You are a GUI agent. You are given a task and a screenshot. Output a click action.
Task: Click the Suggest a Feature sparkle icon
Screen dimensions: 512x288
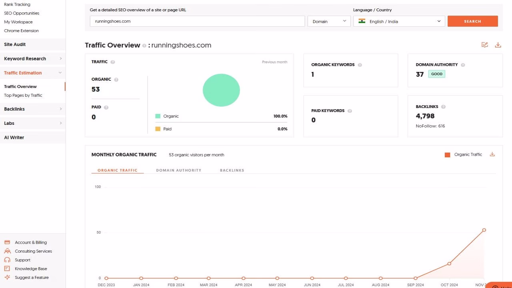[x=7, y=277]
